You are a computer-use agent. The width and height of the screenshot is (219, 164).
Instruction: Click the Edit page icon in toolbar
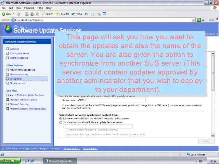coord(104,14)
